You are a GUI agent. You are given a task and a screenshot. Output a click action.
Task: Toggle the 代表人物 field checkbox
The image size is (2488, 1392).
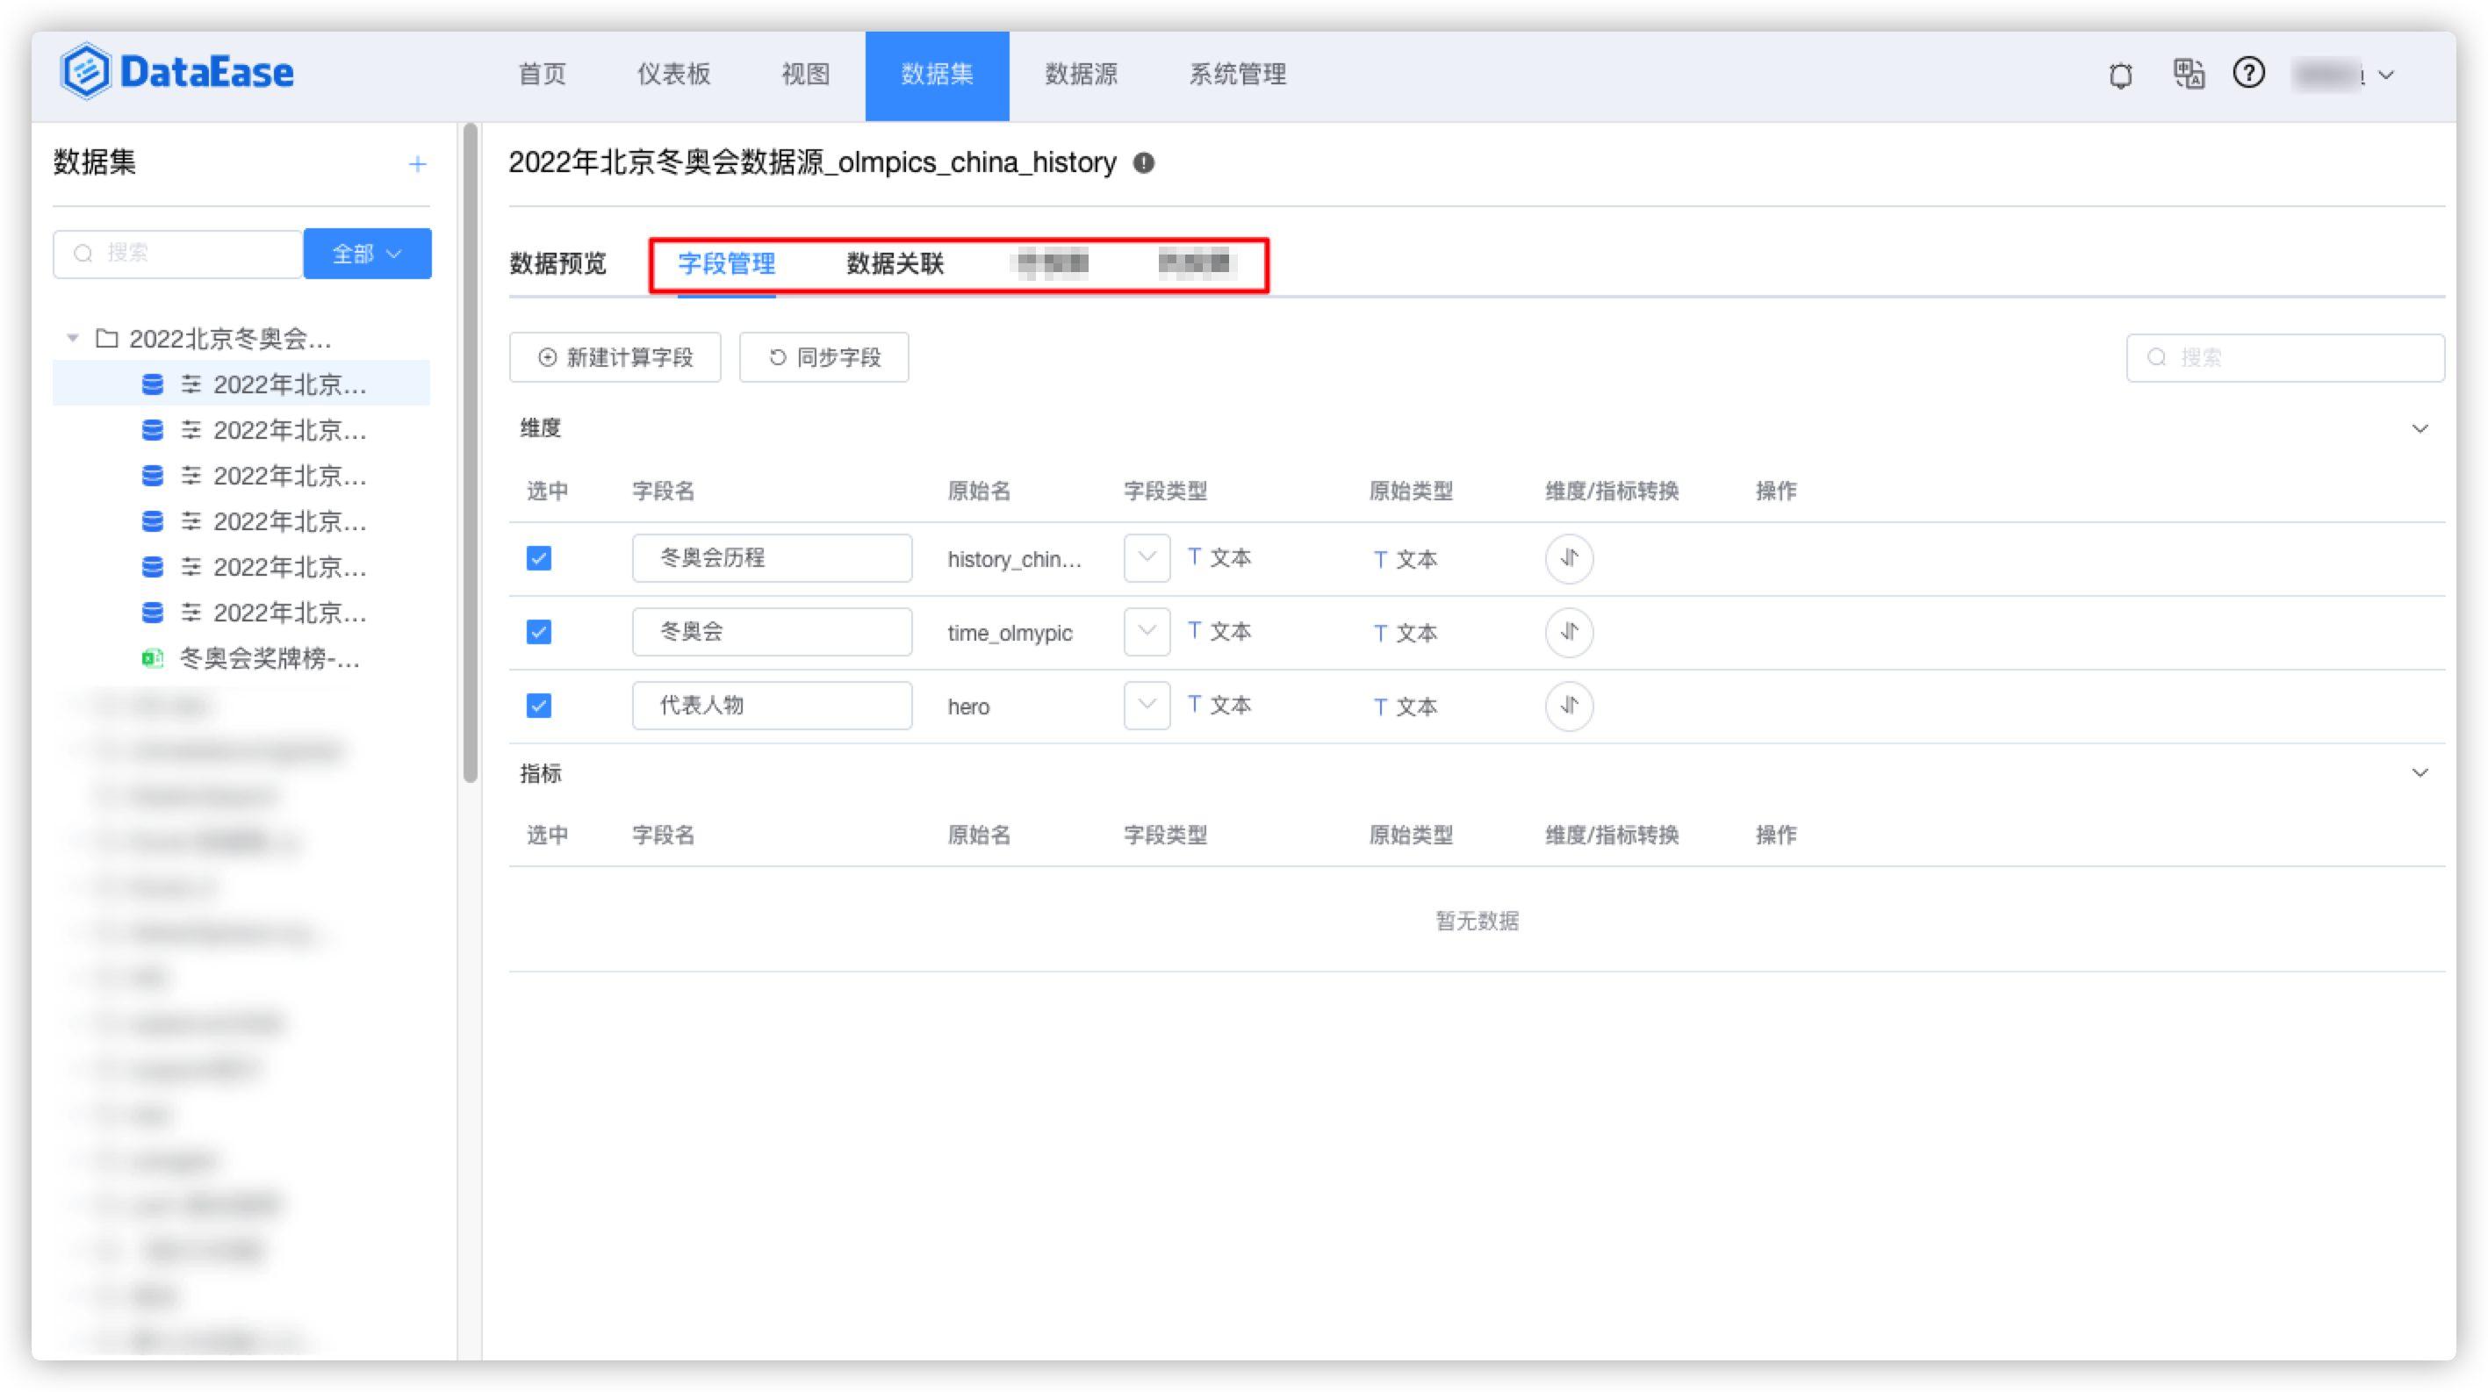point(539,706)
